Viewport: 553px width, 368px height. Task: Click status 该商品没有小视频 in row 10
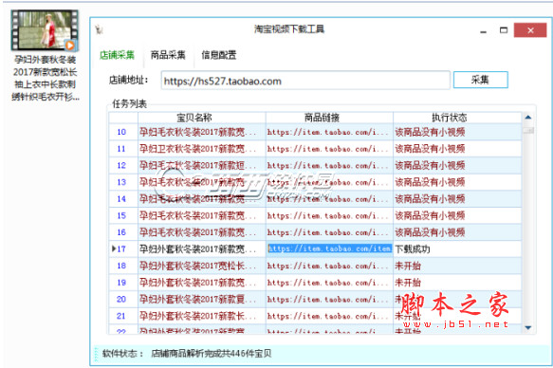(x=430, y=132)
